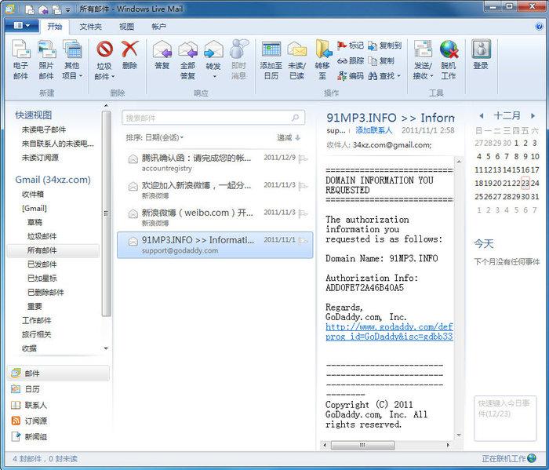Open the 收件箱 inbox folder
This screenshot has width=549, height=470.
click(33, 194)
